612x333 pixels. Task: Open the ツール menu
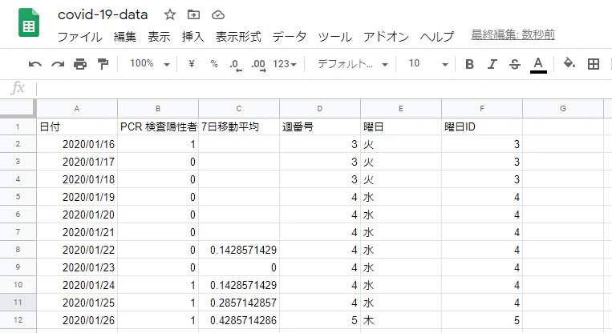[x=335, y=37]
